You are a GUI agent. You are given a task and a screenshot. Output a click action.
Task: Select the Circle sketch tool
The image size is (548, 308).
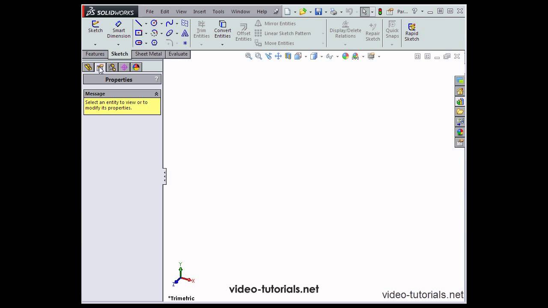[154, 23]
